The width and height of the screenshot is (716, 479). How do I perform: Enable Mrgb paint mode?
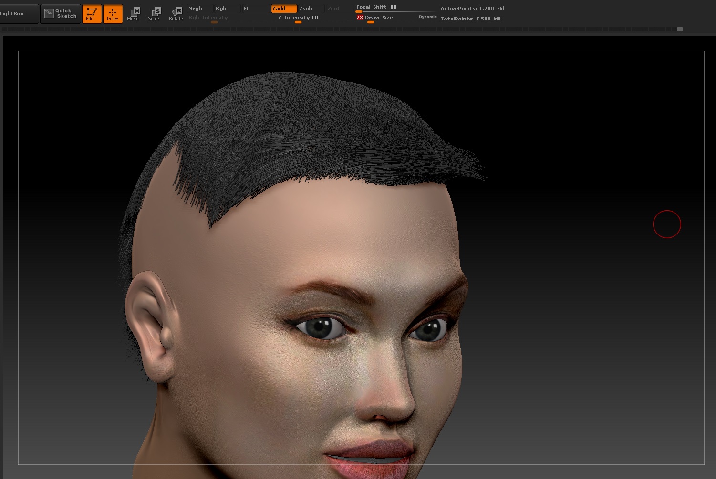click(x=199, y=9)
